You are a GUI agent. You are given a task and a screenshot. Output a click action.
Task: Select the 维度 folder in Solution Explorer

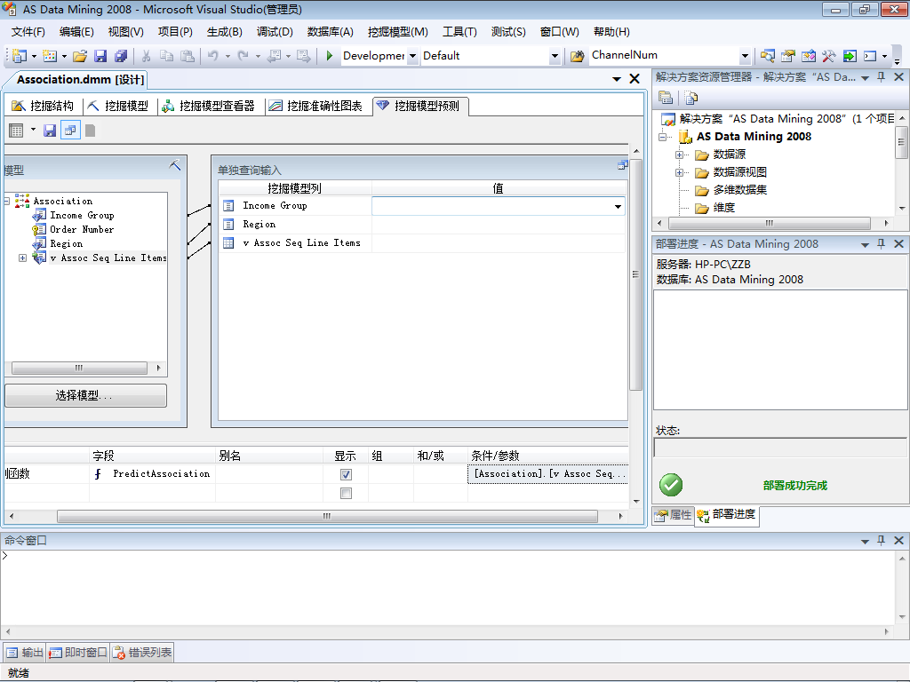pyautogui.click(x=723, y=208)
